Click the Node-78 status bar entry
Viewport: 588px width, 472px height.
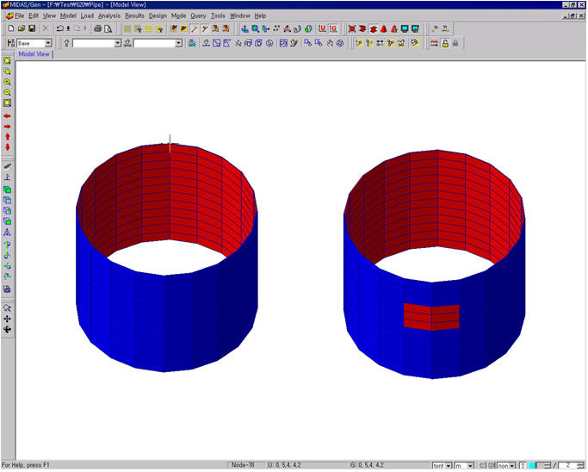(243, 465)
